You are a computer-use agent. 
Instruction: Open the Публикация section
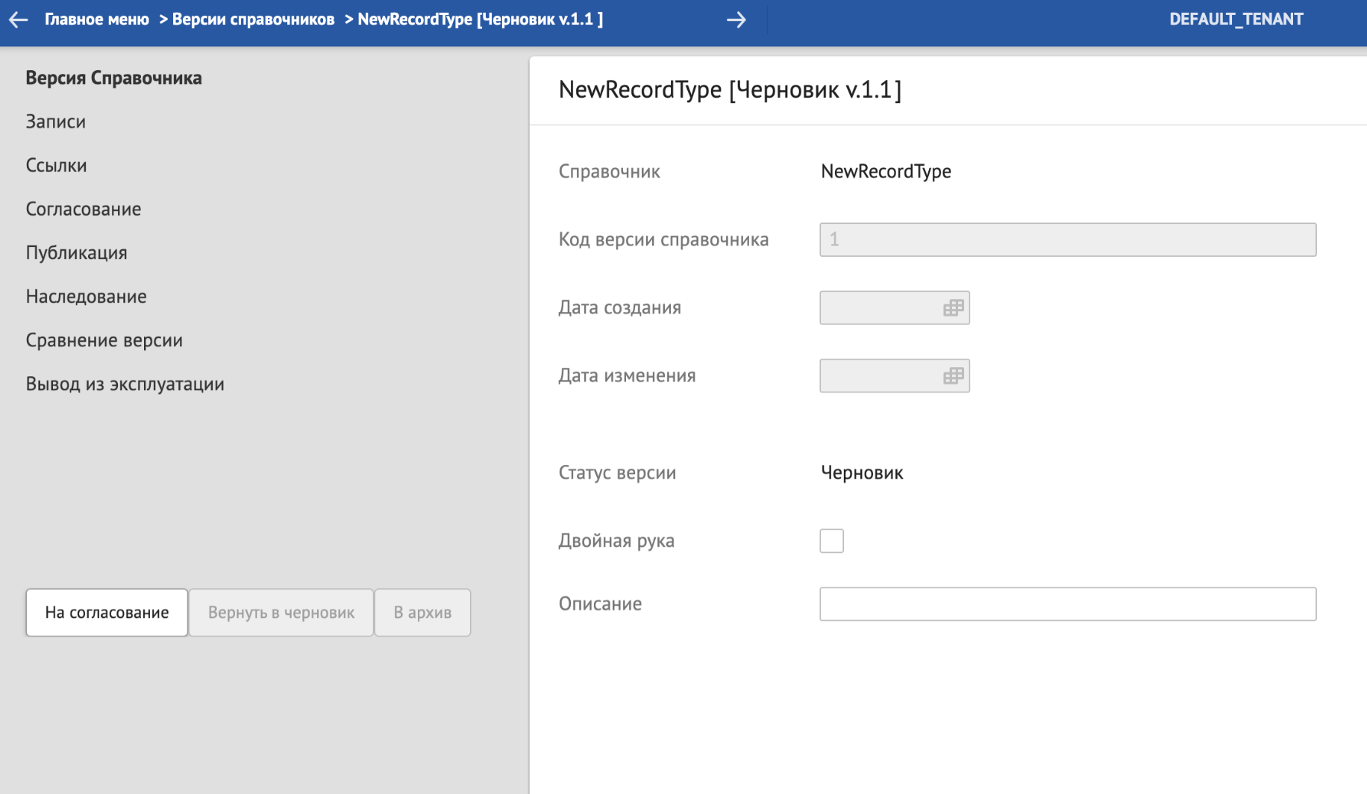pyautogui.click(x=77, y=253)
